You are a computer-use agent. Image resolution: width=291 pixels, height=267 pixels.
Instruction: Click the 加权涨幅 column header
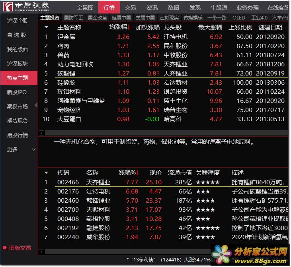(148, 27)
